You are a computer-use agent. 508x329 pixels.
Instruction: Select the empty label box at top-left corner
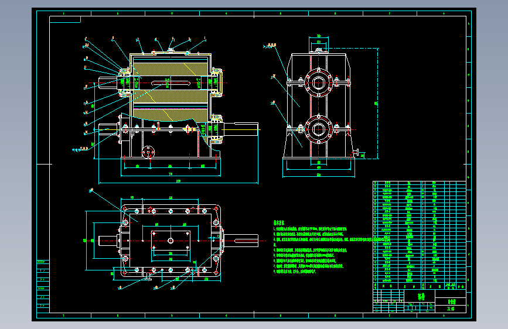(x=65, y=19)
